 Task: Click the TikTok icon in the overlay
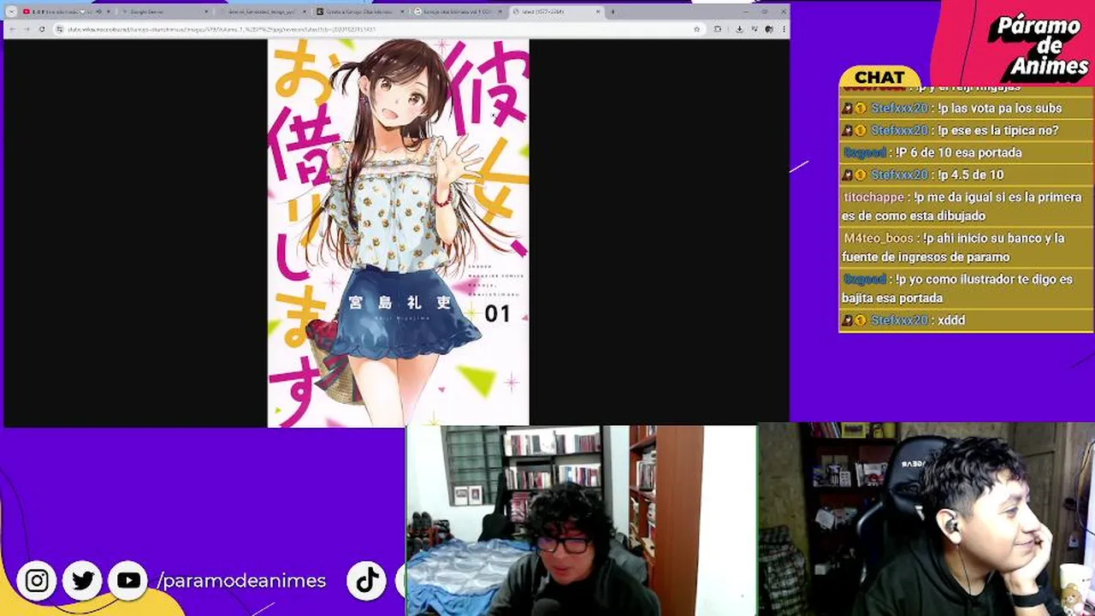pyautogui.click(x=367, y=581)
